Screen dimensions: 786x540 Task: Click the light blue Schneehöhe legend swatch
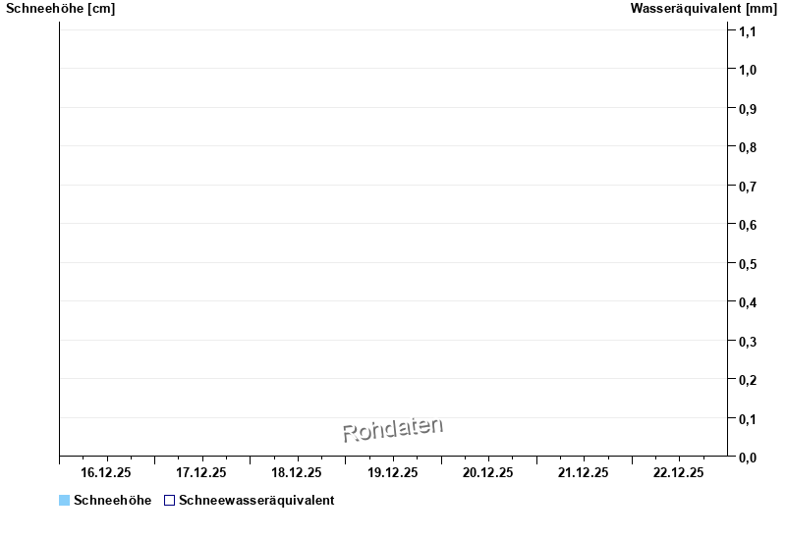(65, 501)
